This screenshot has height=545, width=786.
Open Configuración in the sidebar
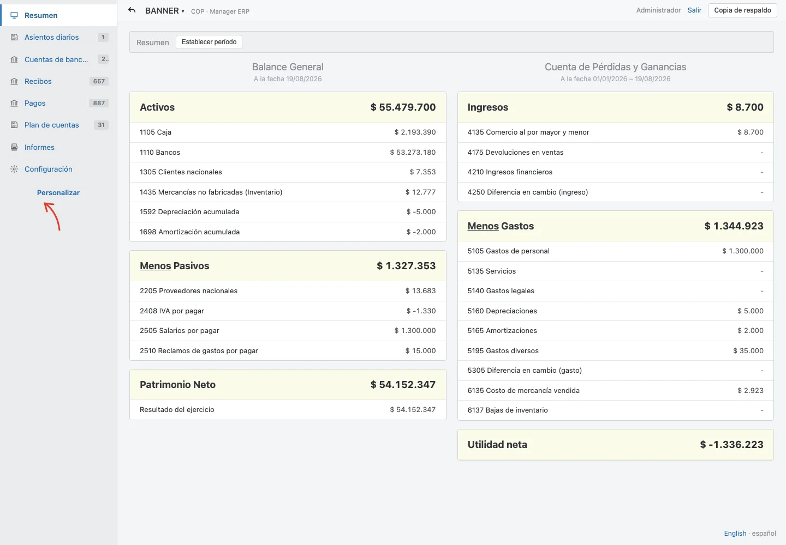coord(58,169)
